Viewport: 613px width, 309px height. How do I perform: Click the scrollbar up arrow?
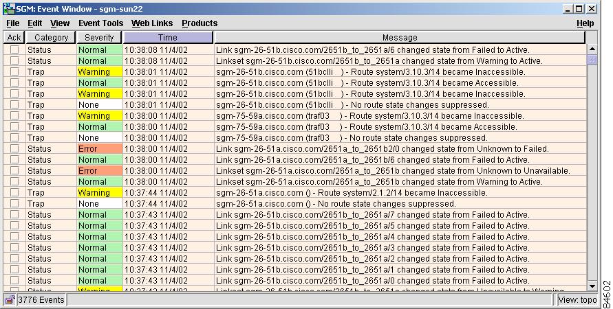click(592, 49)
